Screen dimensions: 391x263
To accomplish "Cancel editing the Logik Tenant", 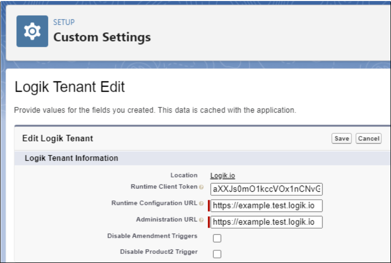I will click(x=369, y=139).
